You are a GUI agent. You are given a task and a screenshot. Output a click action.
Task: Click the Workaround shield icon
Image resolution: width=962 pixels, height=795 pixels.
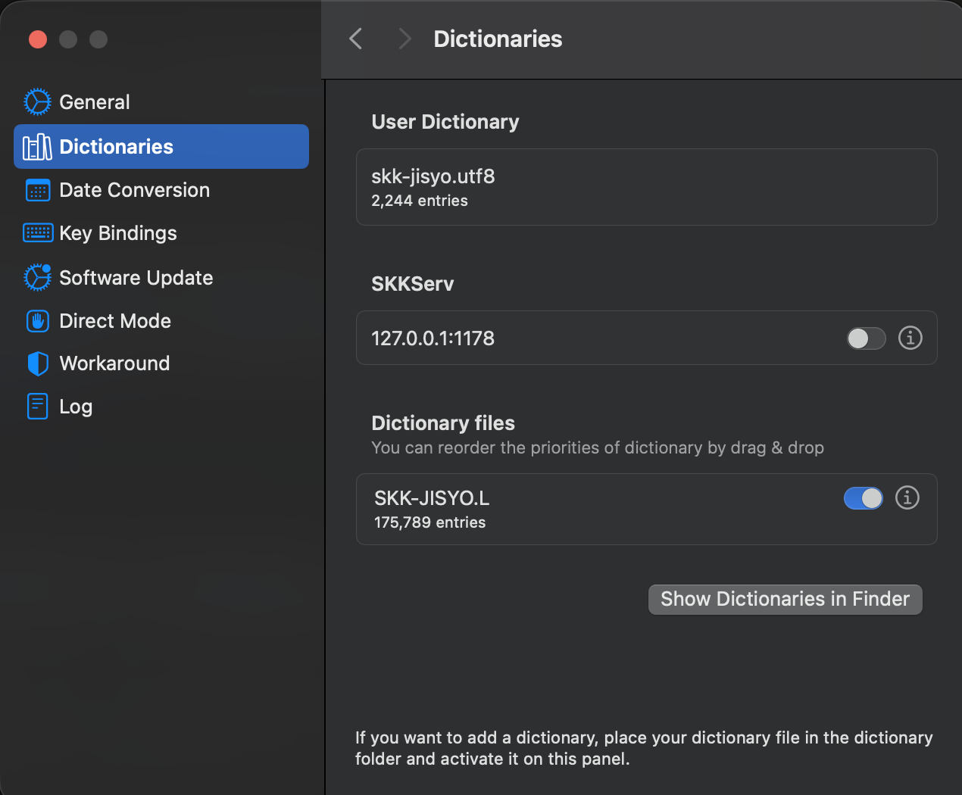pos(37,363)
